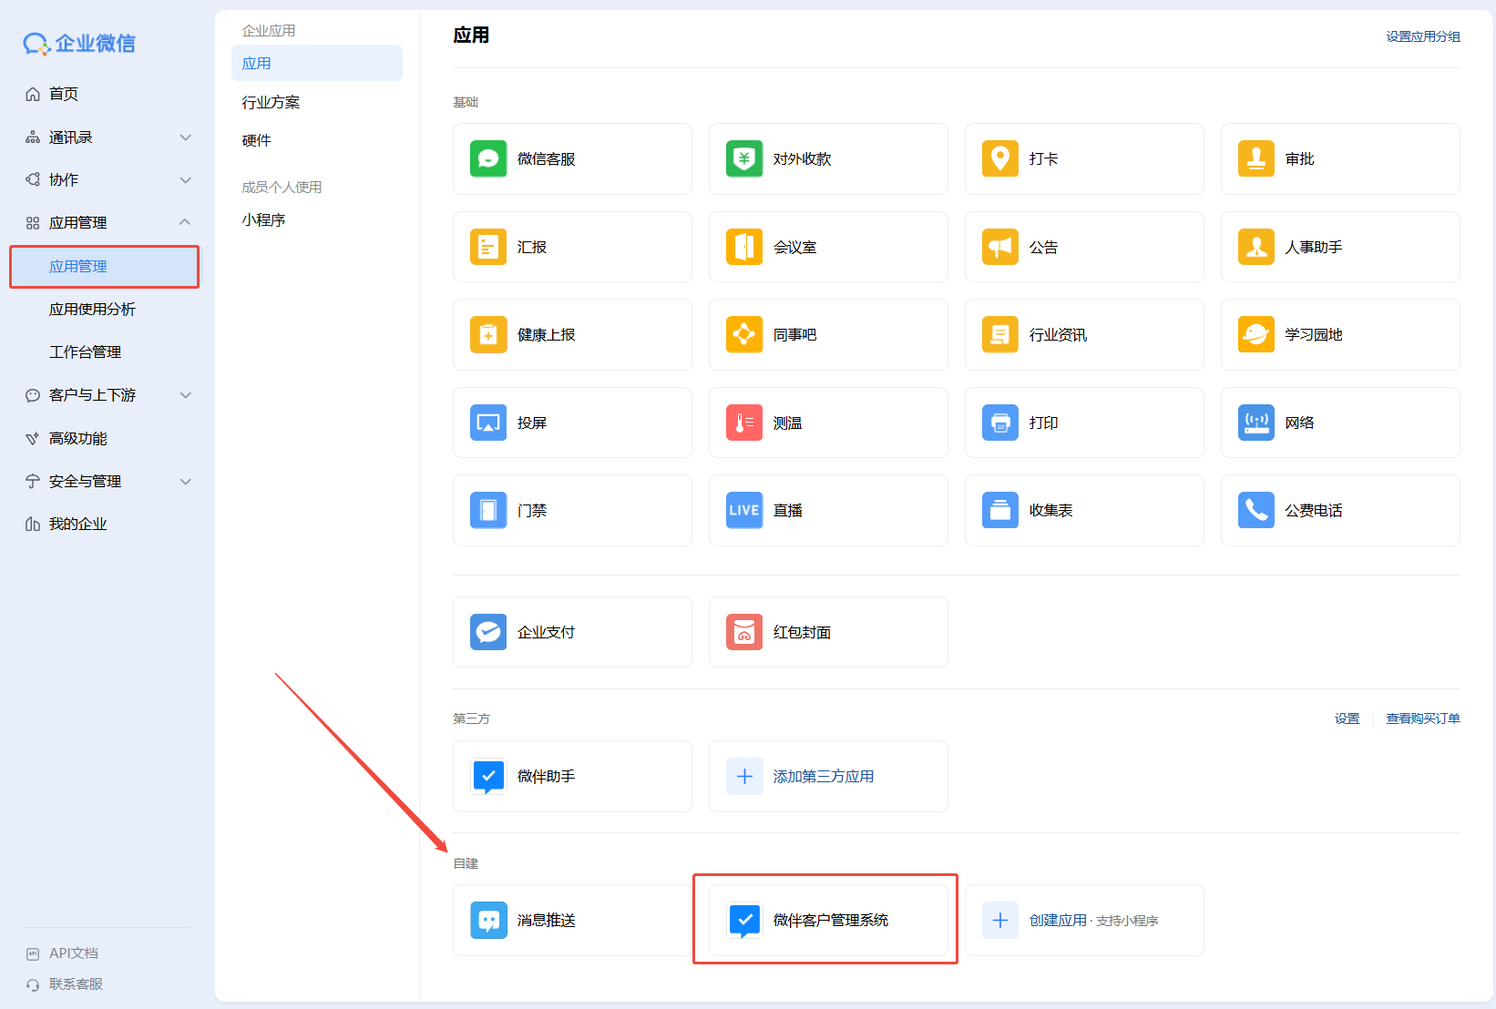Open 工作台管理 in sidebar
1496x1009 pixels.
pyautogui.click(x=85, y=352)
